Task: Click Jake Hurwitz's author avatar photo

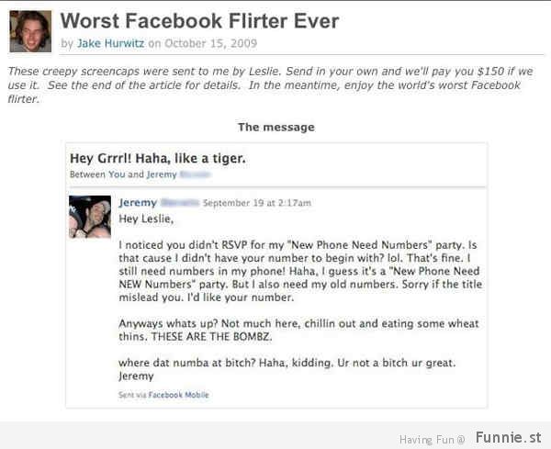Action: (x=30, y=30)
